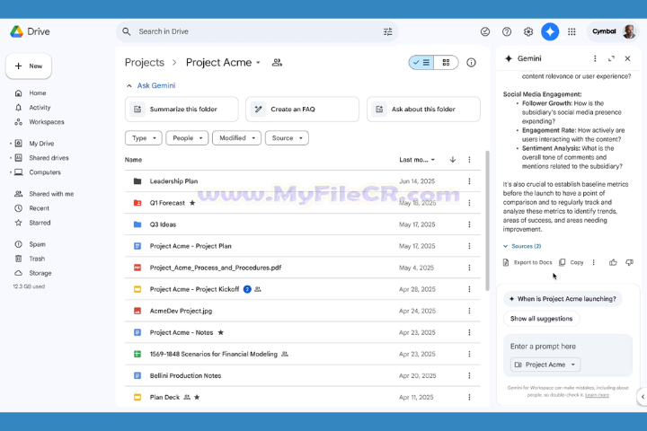Give thumbs down to Gemini response
This screenshot has width=647, height=431.
[x=629, y=262]
